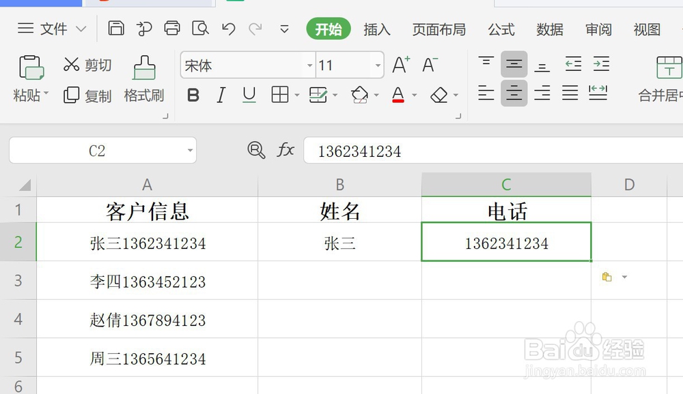Click the Print icon

(x=171, y=29)
